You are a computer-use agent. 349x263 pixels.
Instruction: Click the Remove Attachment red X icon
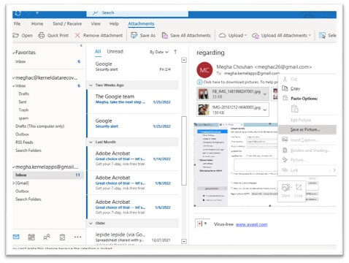pyautogui.click(x=77, y=35)
